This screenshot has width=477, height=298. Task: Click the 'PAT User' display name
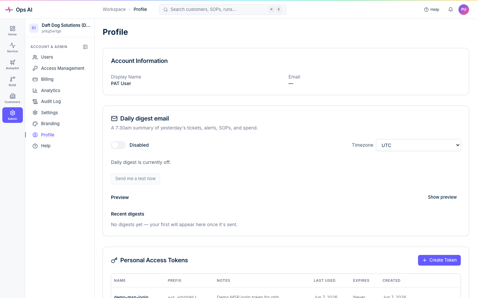[x=121, y=83]
